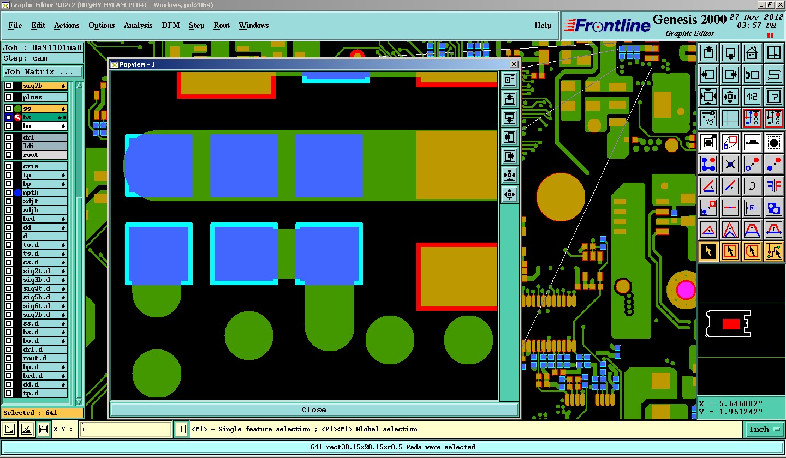The image size is (786, 458).
Task: Click the Job Matrix button
Action: pos(43,71)
